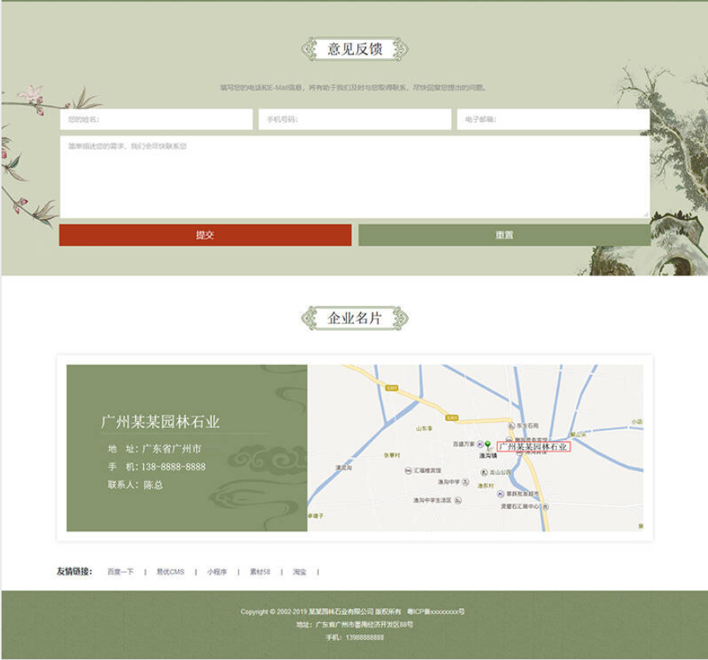
Task: Click the 龙山公园 park icon on map
Action: coord(484,472)
